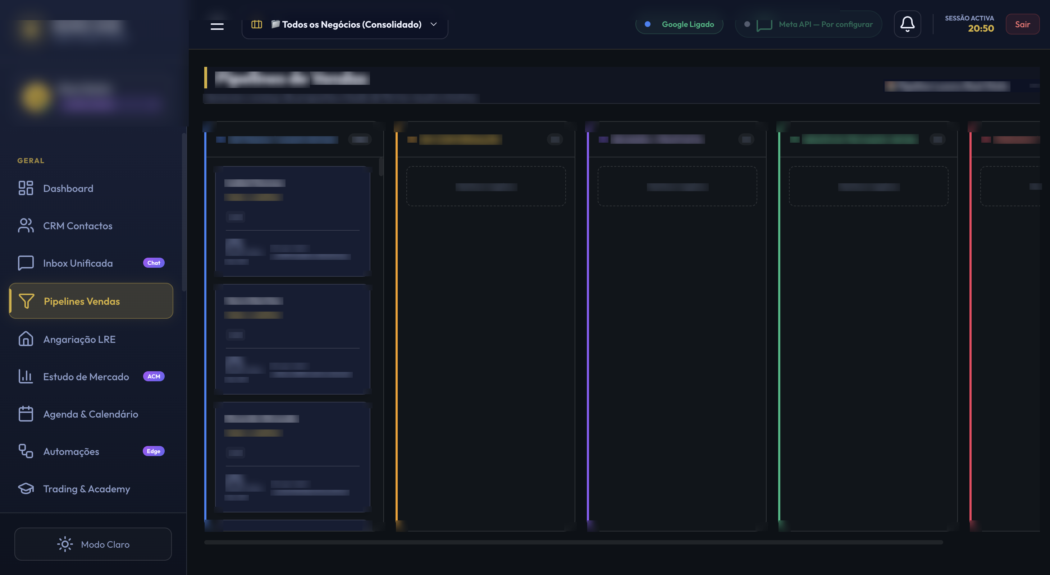The width and height of the screenshot is (1050, 575).
Task: Click the Chat badge beside Inbox Unificada
Action: 154,263
